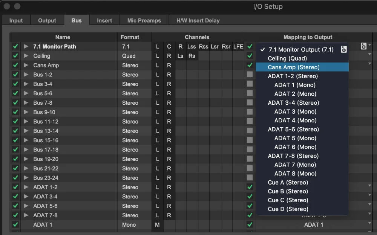Click the speaker icon beside 7.1 Monitor Output (7.1)

(343, 49)
